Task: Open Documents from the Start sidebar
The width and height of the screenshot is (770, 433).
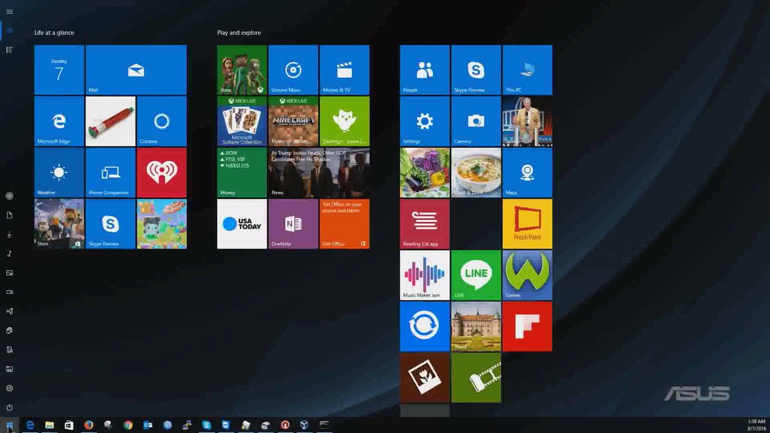Action: 9,215
